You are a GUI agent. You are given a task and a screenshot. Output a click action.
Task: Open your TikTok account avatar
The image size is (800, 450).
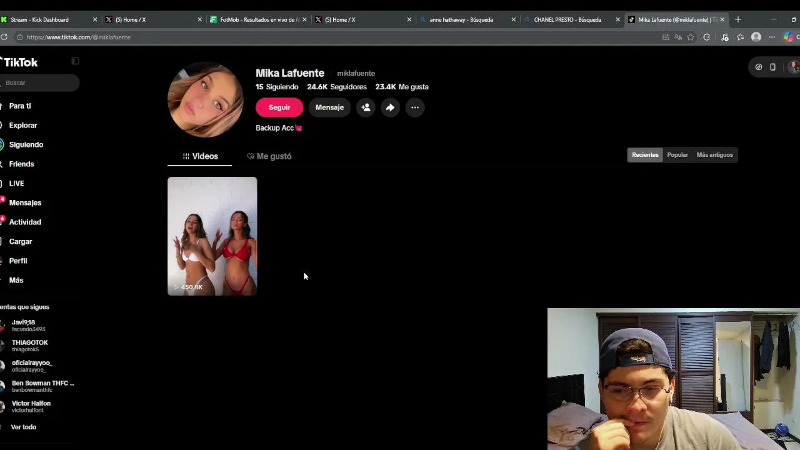click(x=794, y=67)
